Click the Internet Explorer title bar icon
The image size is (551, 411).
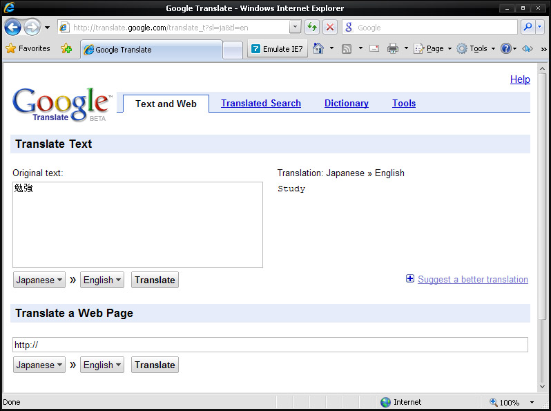(x=9, y=8)
